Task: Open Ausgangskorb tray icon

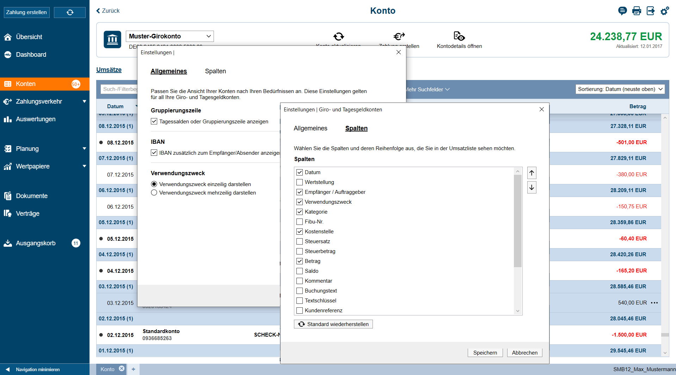Action: [8, 243]
